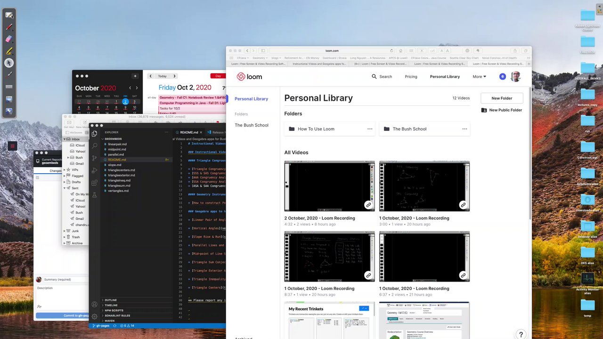This screenshot has width=603, height=339.
Task: Open Loom help question mark button
Action: [x=521, y=334]
